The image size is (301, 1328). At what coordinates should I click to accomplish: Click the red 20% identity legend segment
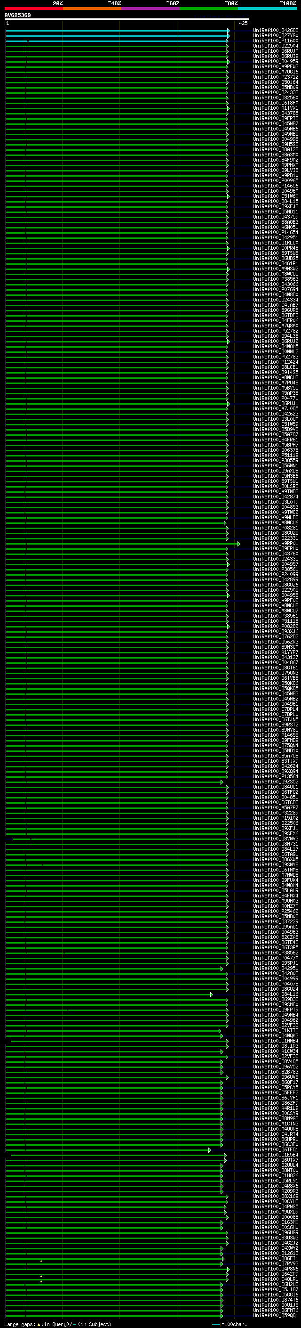(x=33, y=8)
